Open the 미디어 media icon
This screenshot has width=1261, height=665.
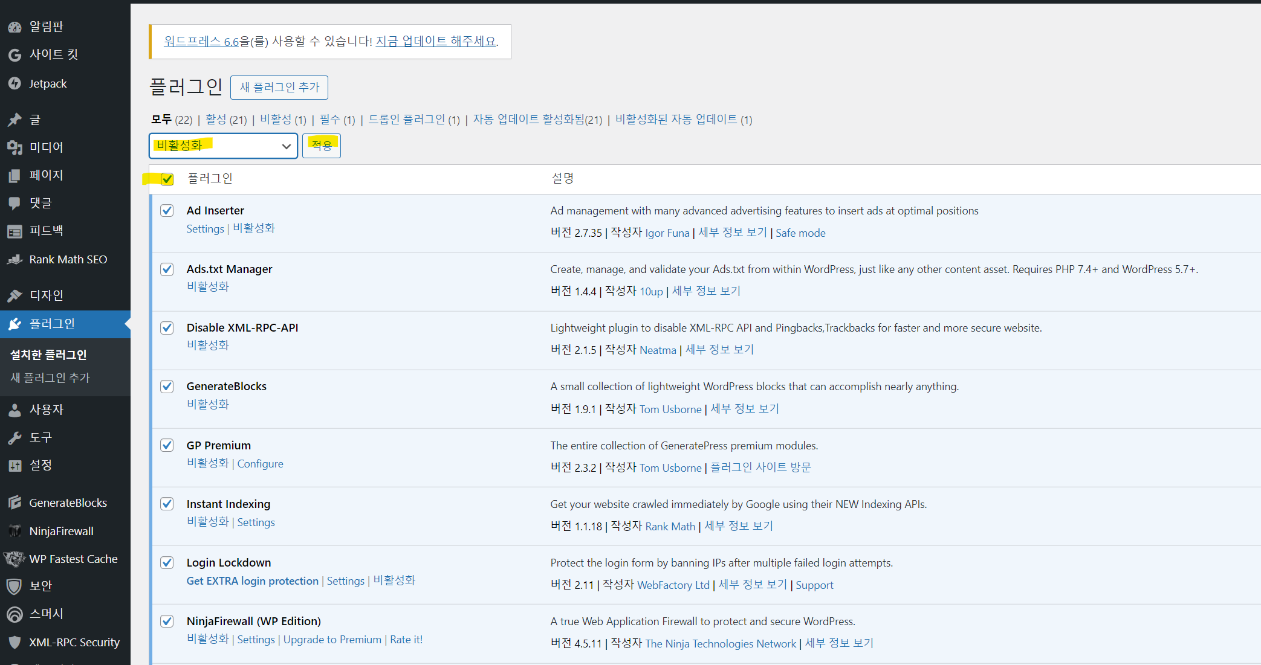pyautogui.click(x=15, y=147)
